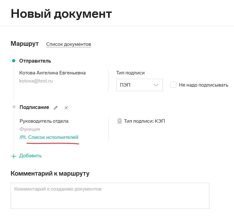Viewport: 234px width, 217px height.
Task: Click the plus icon next to Добавить
Action: tap(14, 156)
